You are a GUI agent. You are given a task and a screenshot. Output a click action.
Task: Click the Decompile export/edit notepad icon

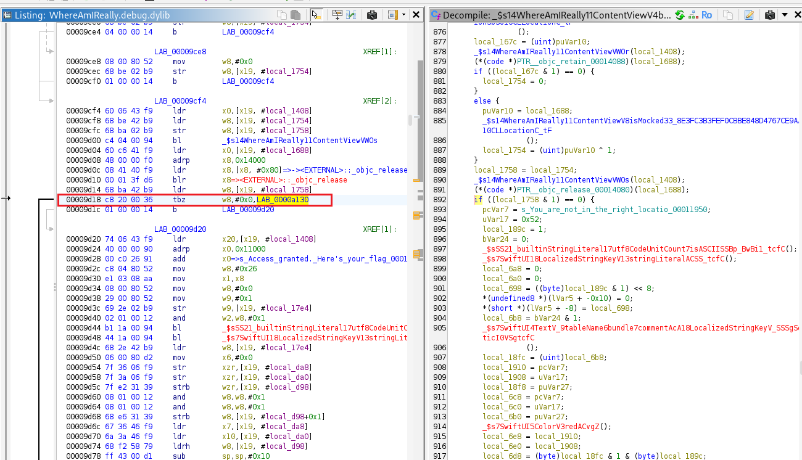749,15
